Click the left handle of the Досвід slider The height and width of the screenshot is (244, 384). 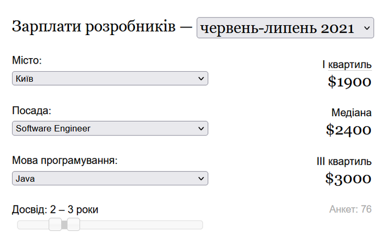pos(55,224)
